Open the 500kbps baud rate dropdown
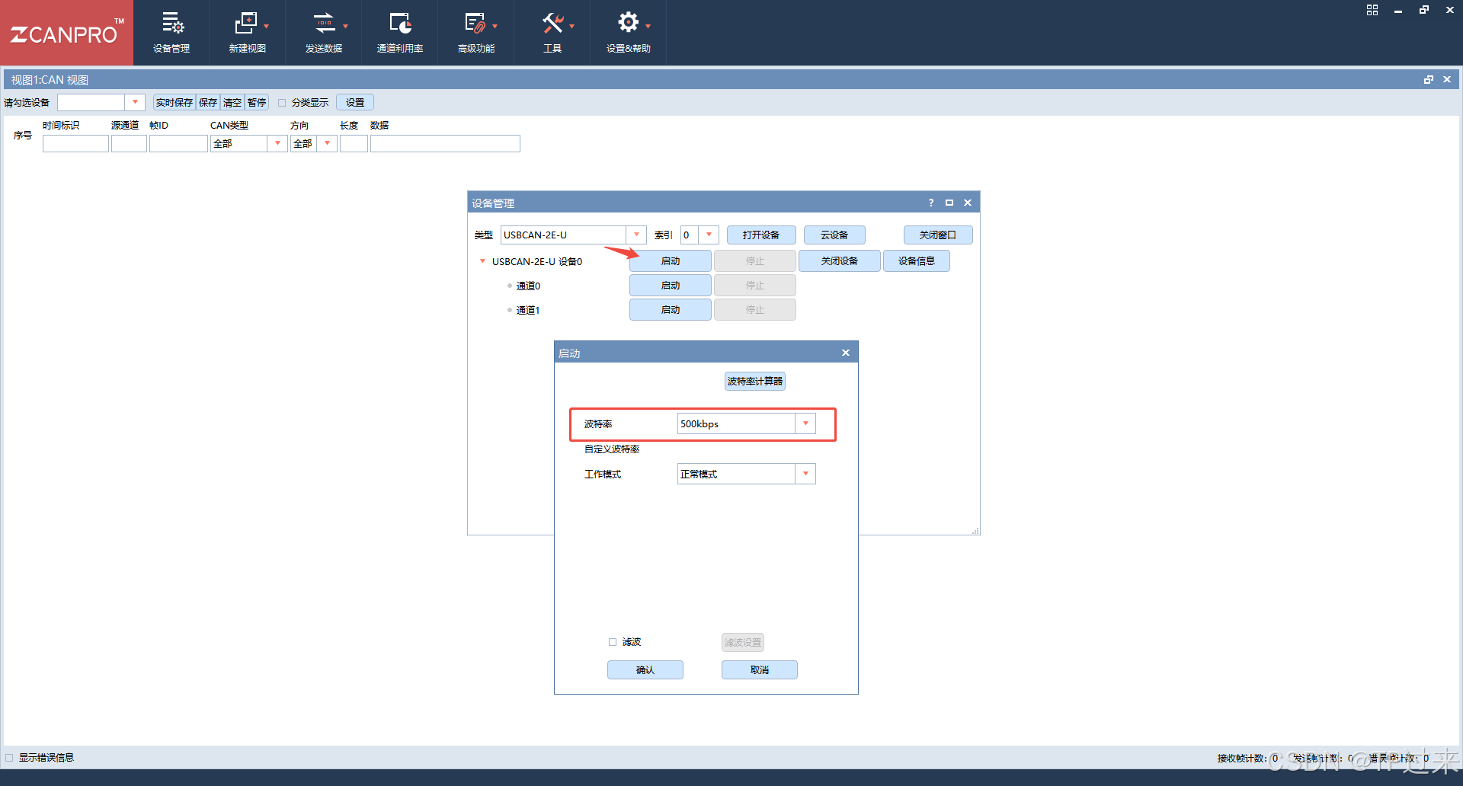This screenshot has height=786, width=1463. [x=805, y=423]
